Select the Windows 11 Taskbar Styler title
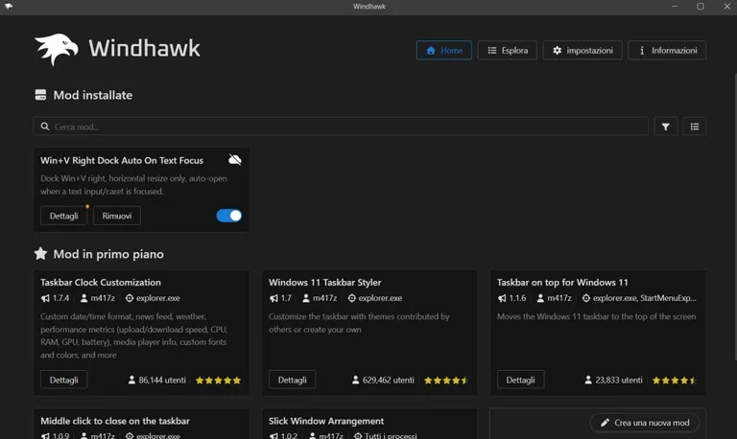The height and width of the screenshot is (439, 737). point(324,282)
